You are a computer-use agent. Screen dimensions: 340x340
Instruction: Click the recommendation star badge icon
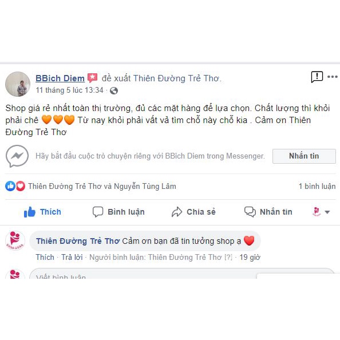[93, 78]
